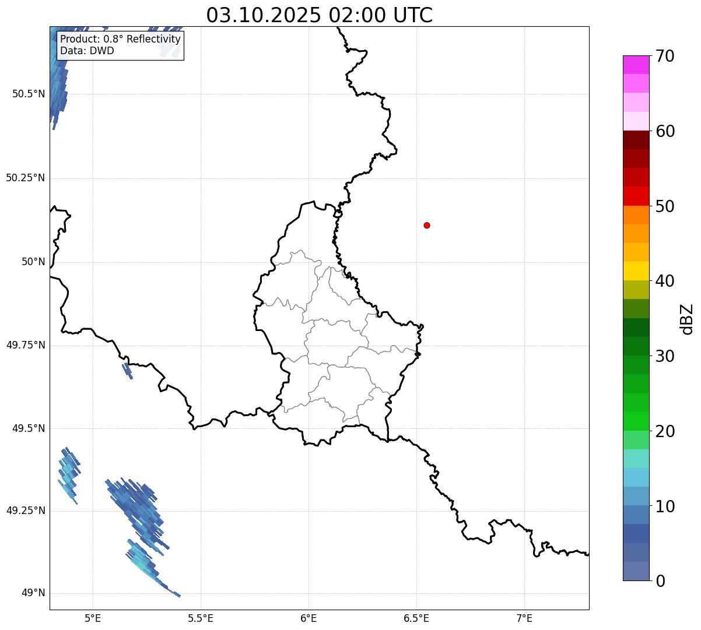701x630 pixels.
Task: Pick the magenta swatch at top of colorbar
Action: (636, 65)
